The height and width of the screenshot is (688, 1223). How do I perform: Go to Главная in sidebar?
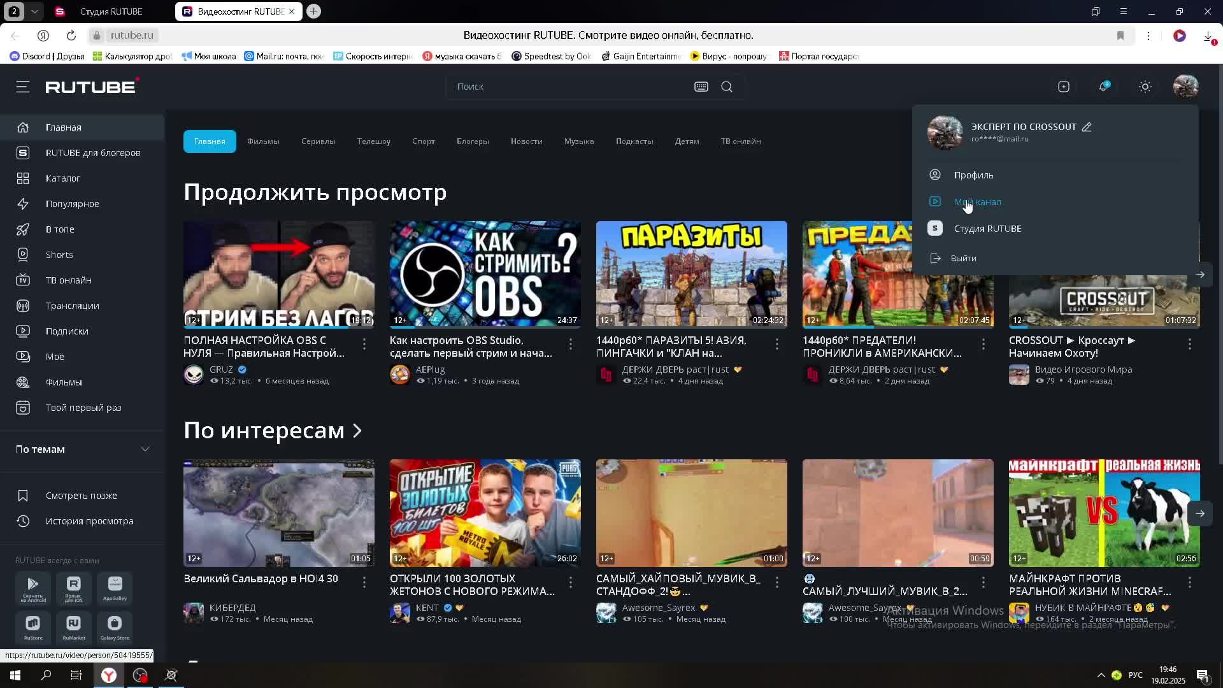82,127
